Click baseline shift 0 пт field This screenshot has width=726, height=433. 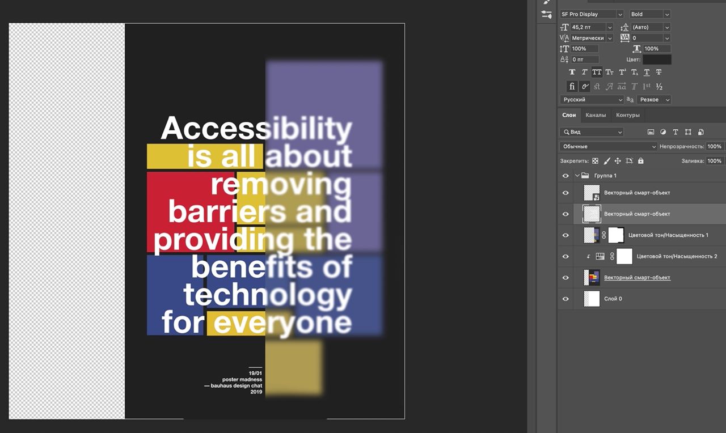pyautogui.click(x=584, y=60)
